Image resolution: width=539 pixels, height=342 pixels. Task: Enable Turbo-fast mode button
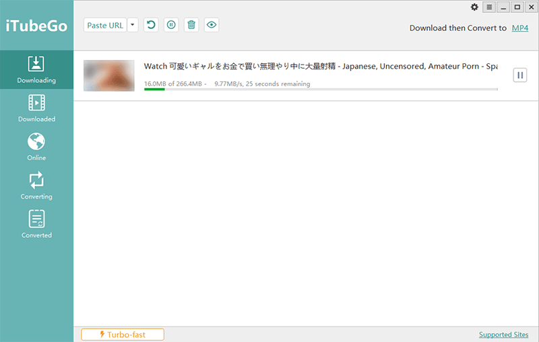click(123, 335)
